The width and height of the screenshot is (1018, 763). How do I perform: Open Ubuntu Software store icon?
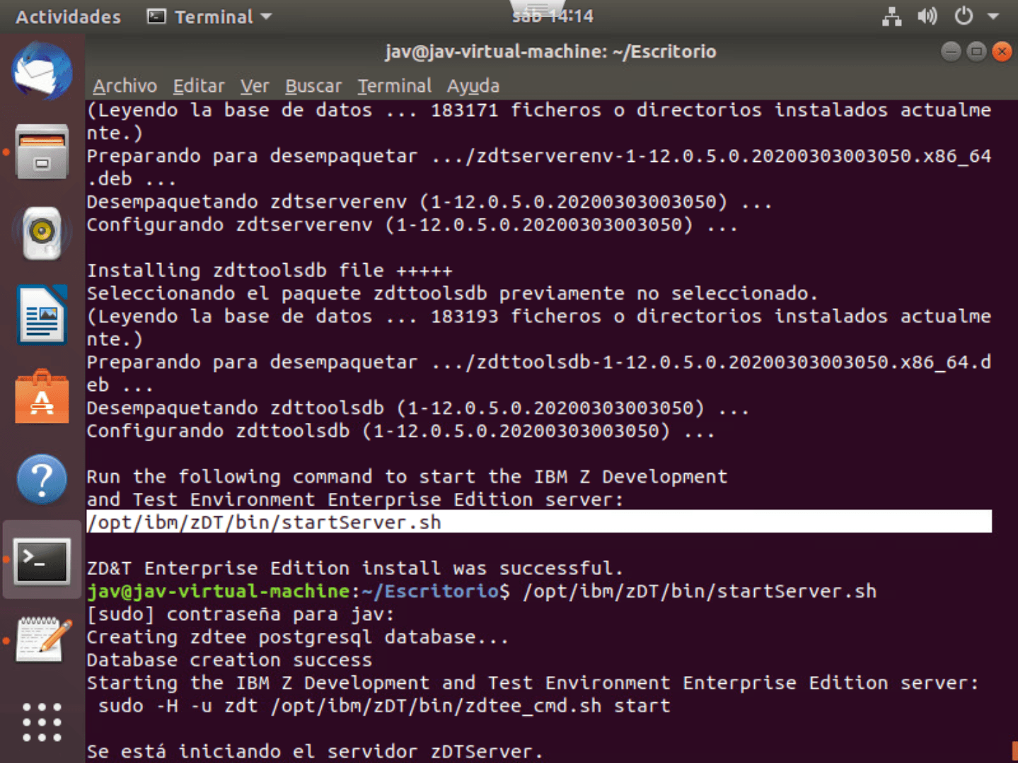(42, 397)
